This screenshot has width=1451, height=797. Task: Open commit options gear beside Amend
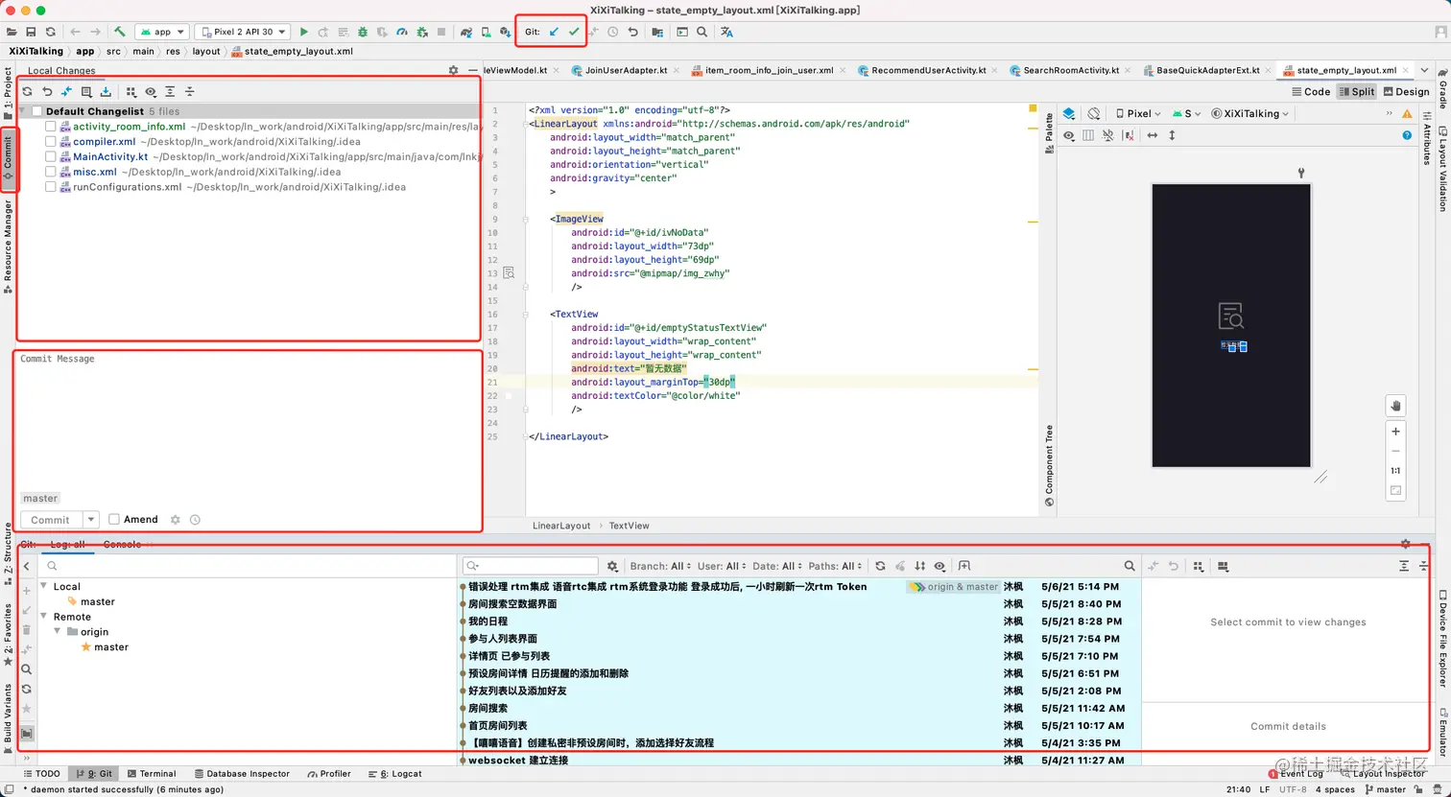pyautogui.click(x=175, y=520)
